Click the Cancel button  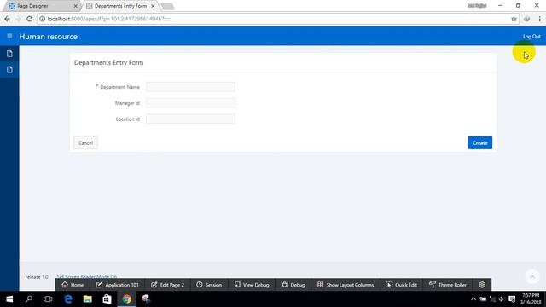85,142
